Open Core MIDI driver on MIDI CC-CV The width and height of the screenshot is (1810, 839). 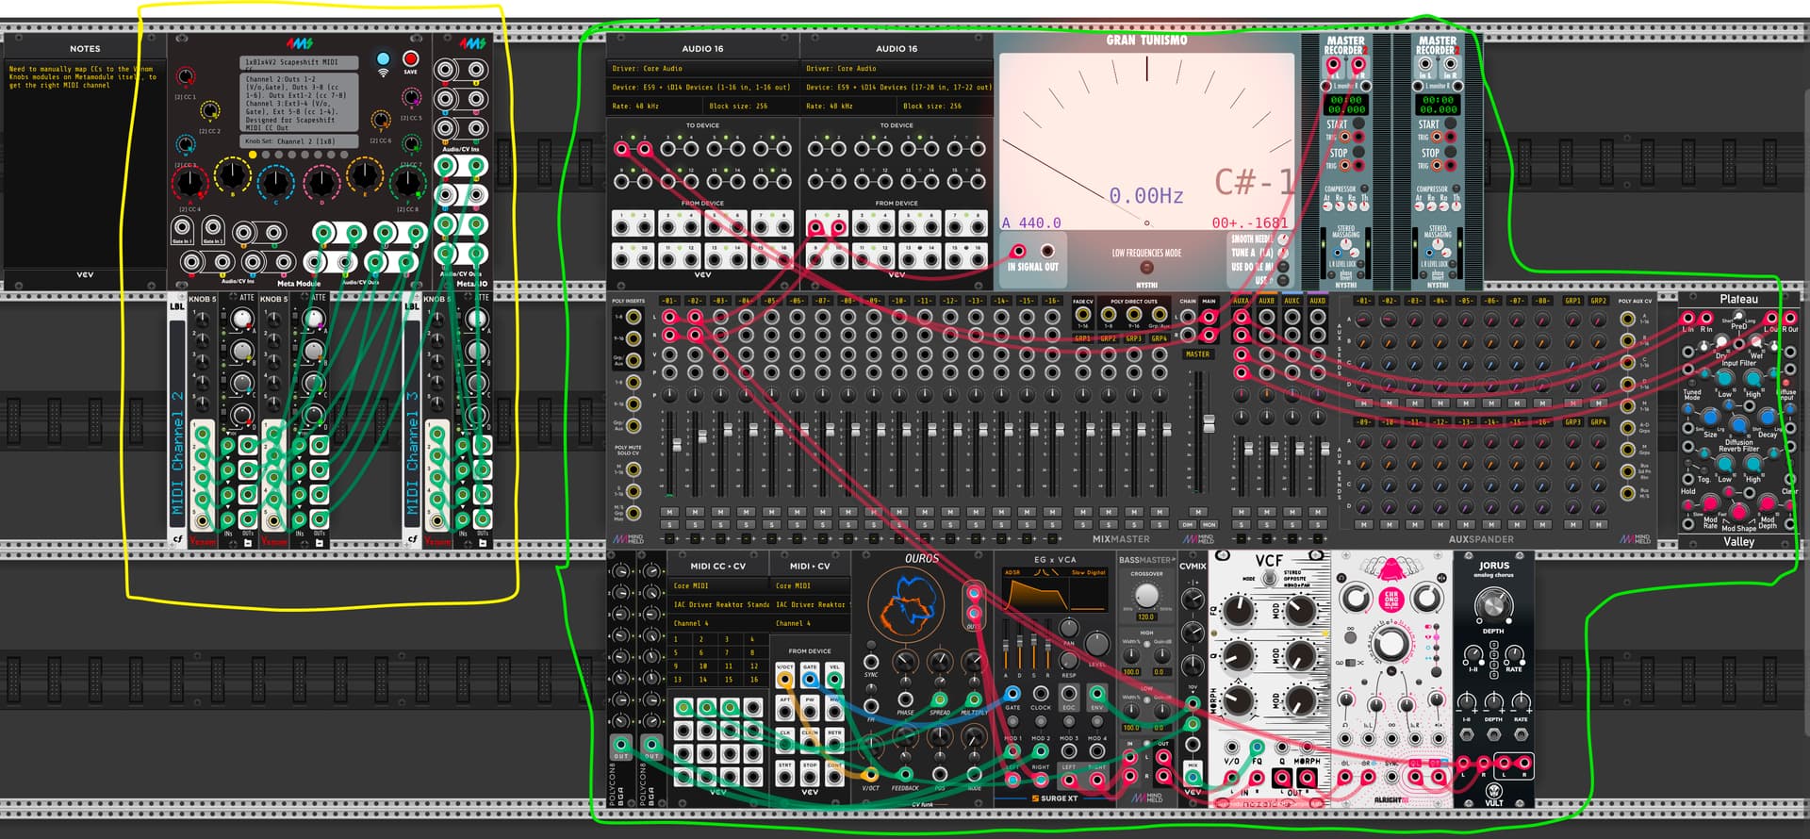716,585
